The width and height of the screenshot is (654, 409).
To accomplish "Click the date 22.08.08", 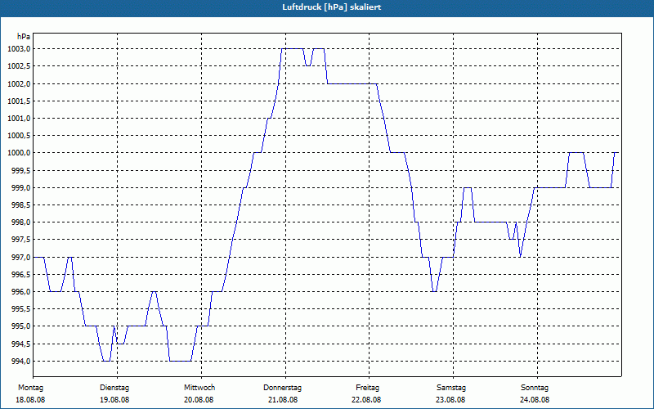I will 366,400.
